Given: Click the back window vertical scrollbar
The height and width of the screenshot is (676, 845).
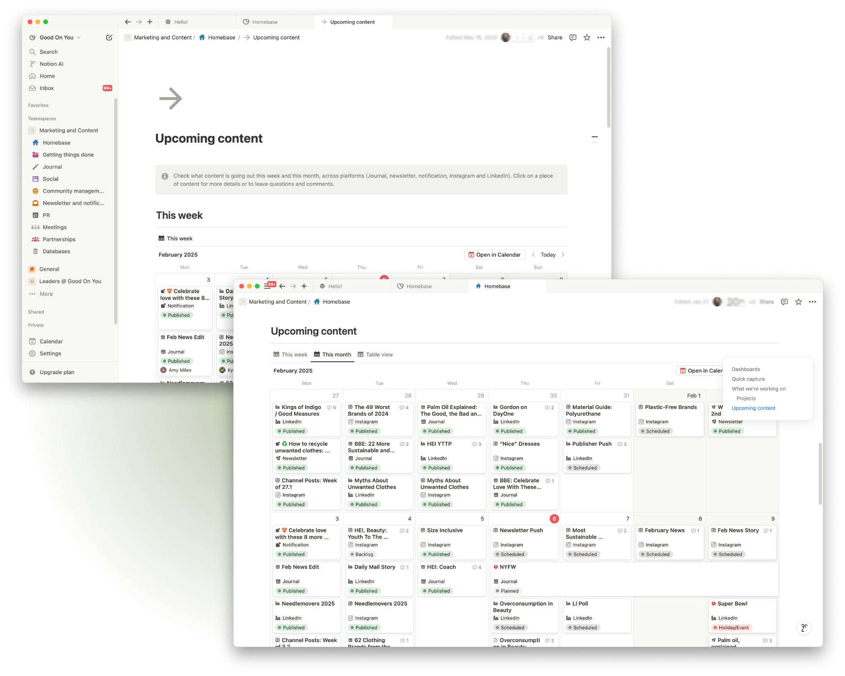Looking at the screenshot, I should (x=608, y=88).
